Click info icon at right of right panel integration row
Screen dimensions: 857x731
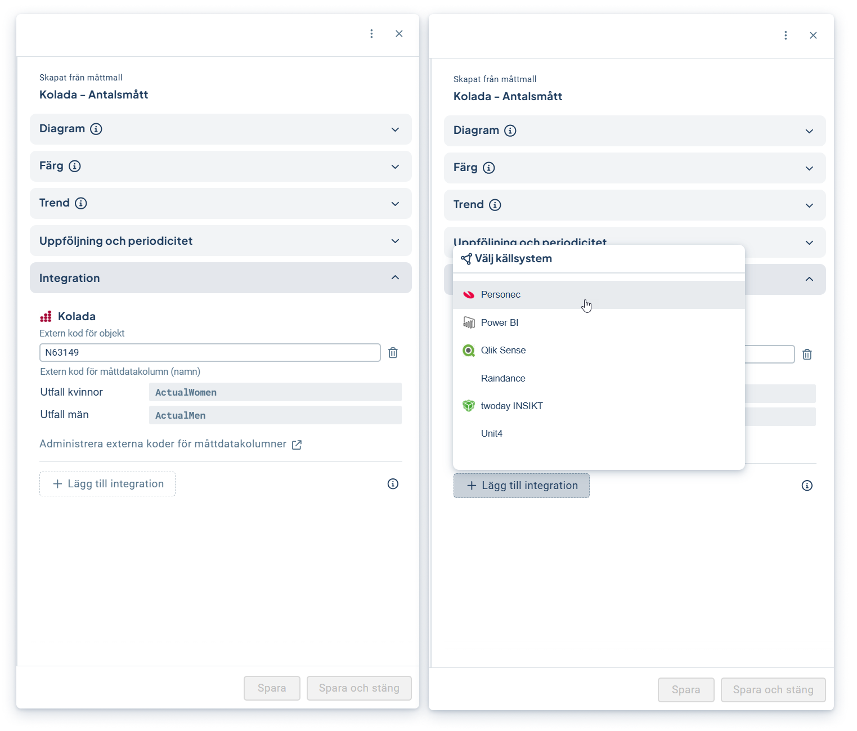click(x=807, y=486)
